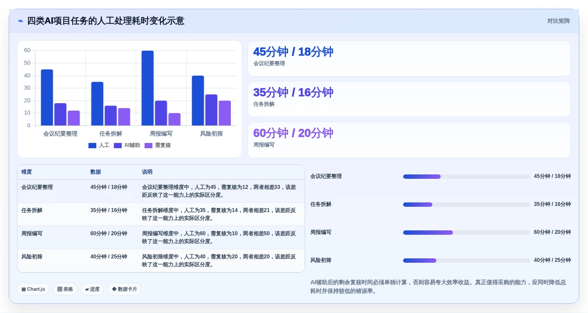Click the 35分钟 / 16分钟 table cell
This screenshot has height=313, width=588.
(x=109, y=210)
